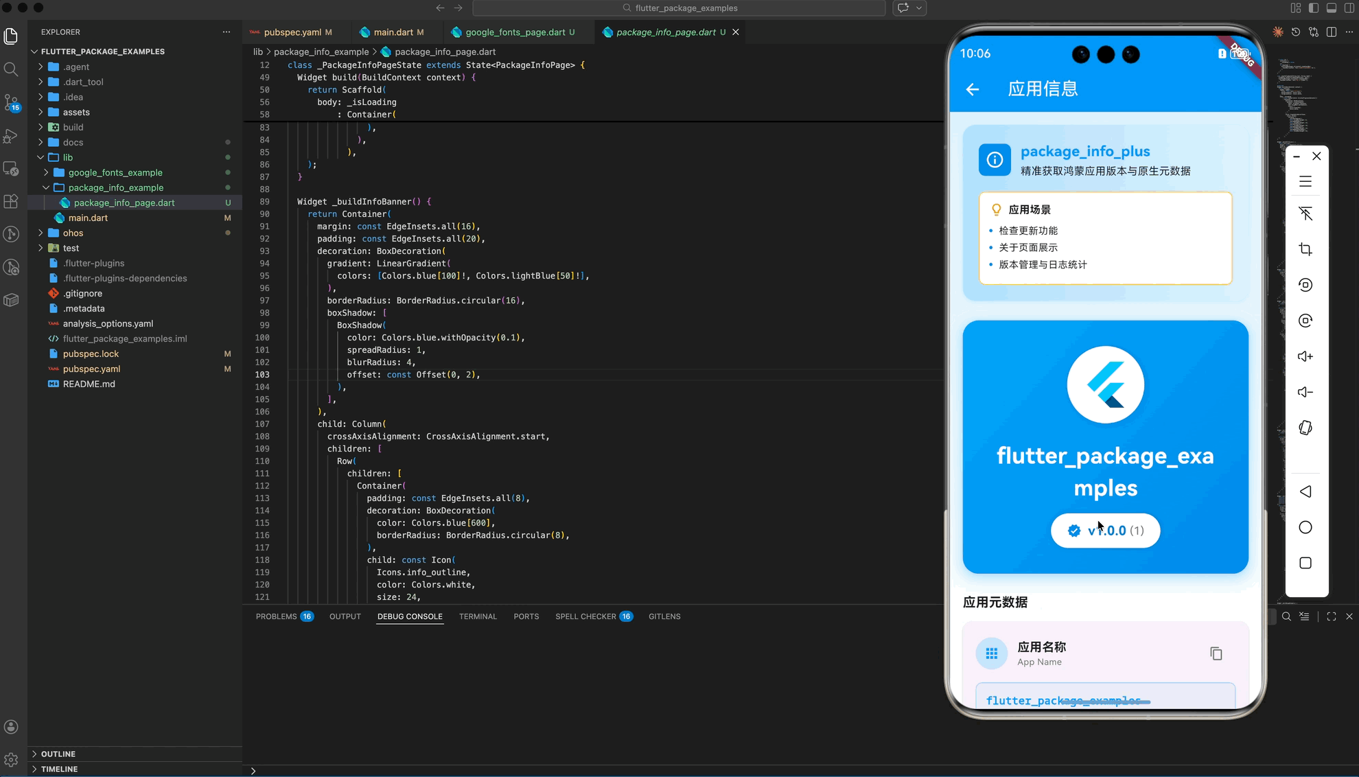Switch to the TERMINAL panel tab
1359x777 pixels.
(477, 616)
